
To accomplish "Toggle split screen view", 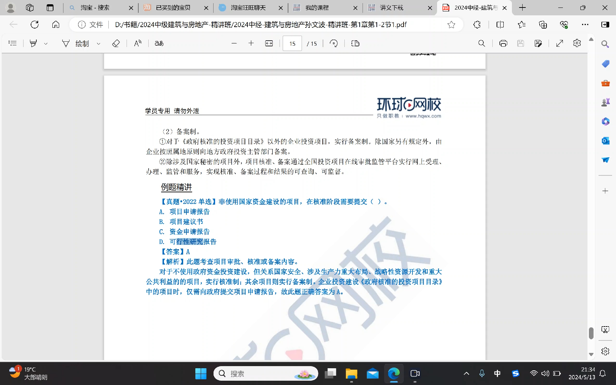I will pyautogui.click(x=500, y=25).
